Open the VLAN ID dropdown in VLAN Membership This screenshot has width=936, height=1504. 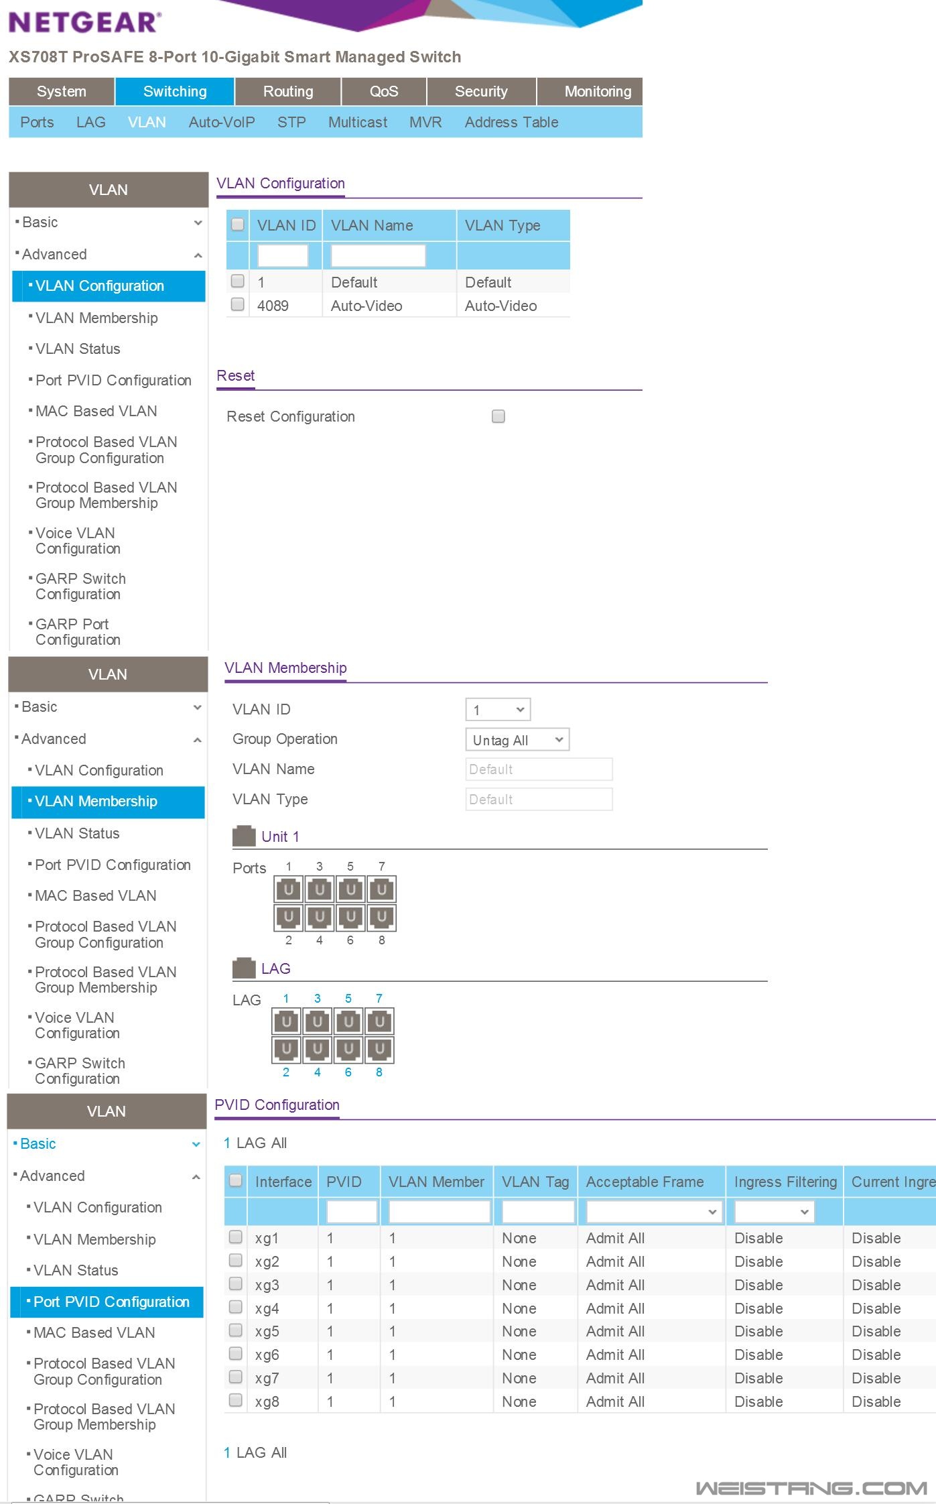pos(498,709)
